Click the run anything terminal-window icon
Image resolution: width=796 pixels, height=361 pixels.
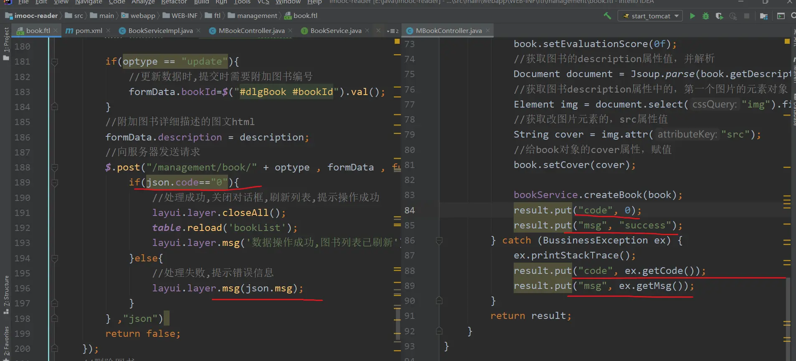coord(781,16)
